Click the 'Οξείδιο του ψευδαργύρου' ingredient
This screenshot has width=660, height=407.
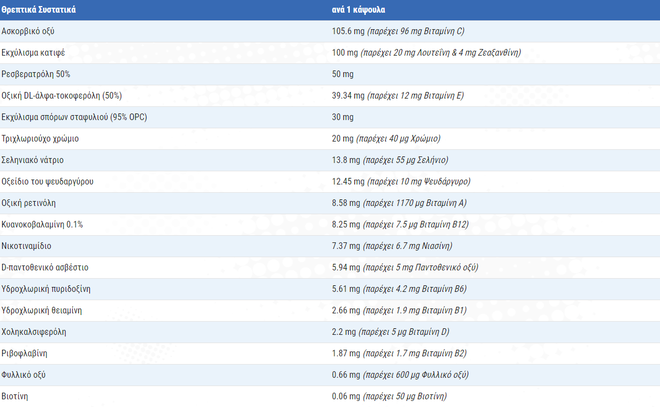(47, 181)
